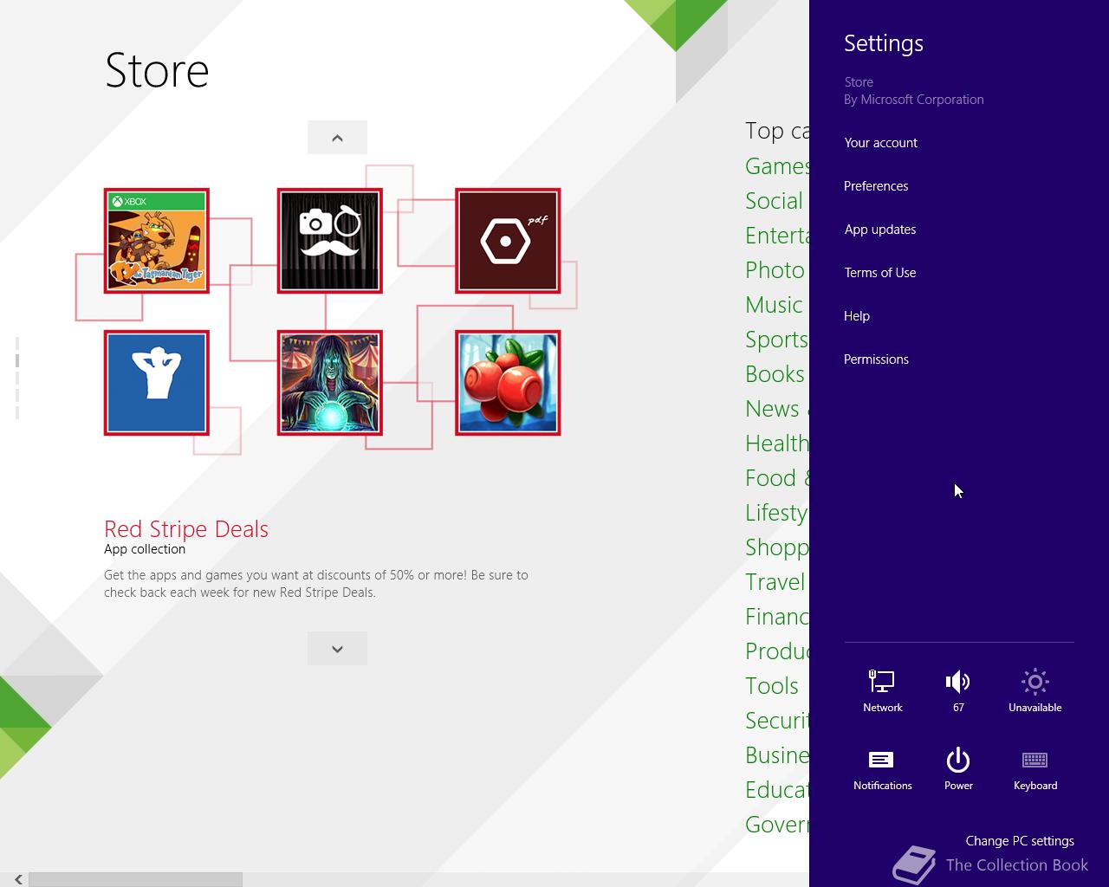Browse the Finance category
Image resolution: width=1109 pixels, height=887 pixels.
(x=777, y=617)
